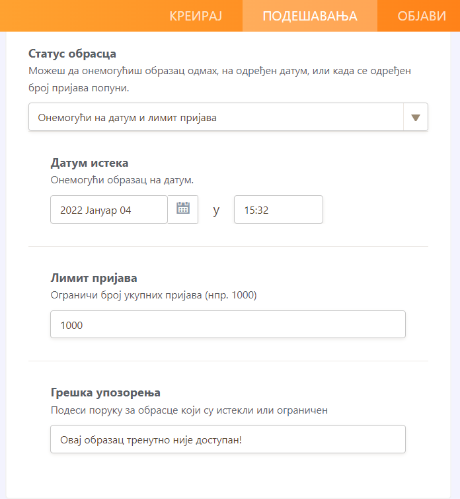Go to the ОБЈАВИ tab
The width and height of the screenshot is (460, 499).
[x=422, y=16]
